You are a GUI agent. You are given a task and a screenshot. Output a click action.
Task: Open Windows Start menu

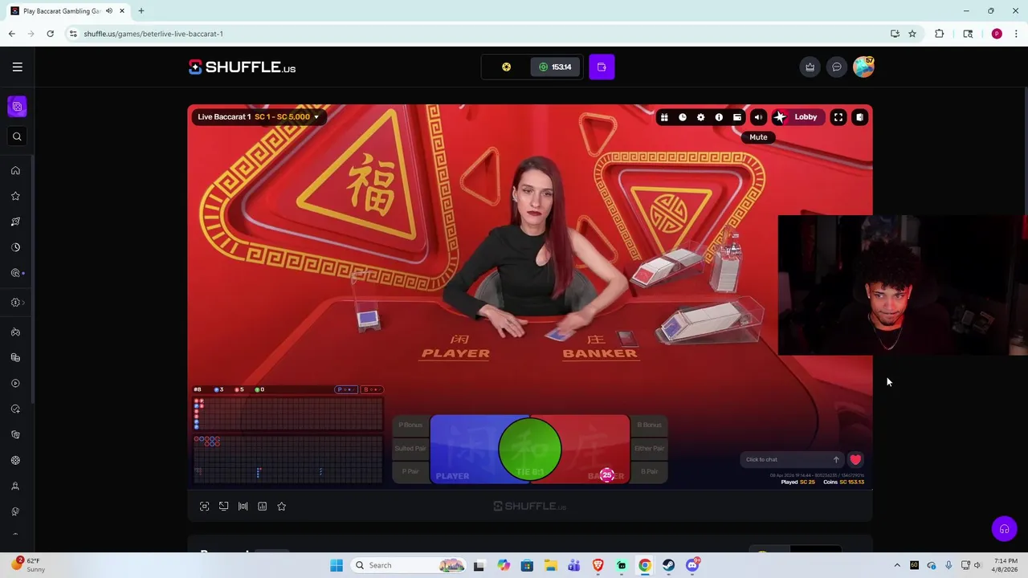pos(337,565)
